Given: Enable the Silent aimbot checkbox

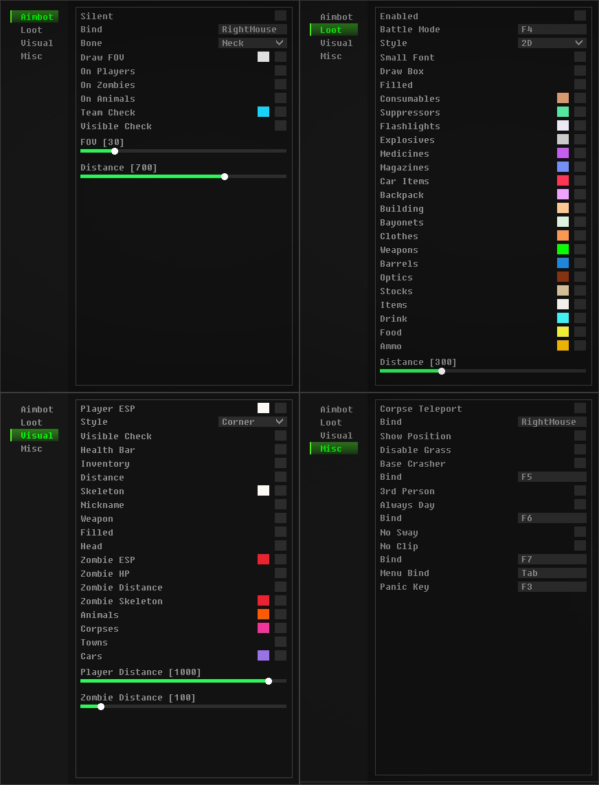Looking at the screenshot, I should tap(280, 16).
